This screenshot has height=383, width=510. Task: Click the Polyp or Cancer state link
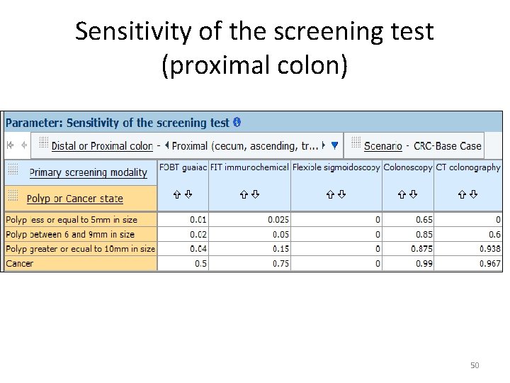tap(74, 199)
